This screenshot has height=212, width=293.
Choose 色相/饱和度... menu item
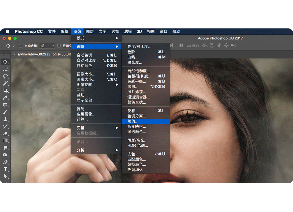(x=145, y=76)
